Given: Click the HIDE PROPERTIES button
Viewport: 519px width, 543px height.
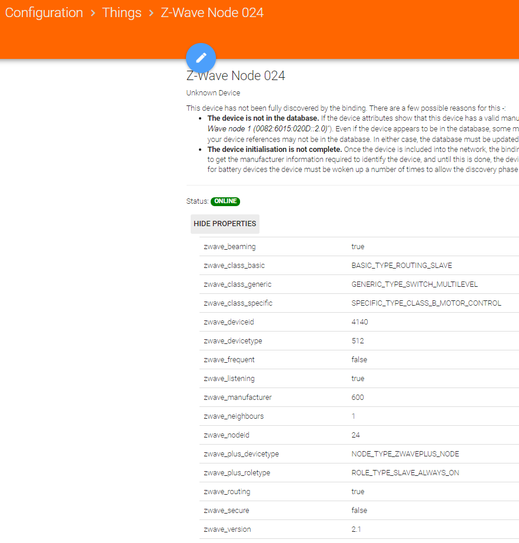Looking at the screenshot, I should coord(225,224).
